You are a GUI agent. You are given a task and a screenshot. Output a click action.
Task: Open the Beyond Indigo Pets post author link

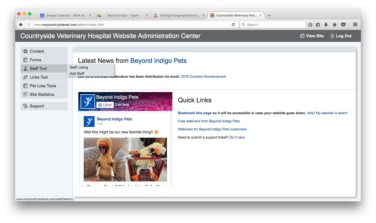[115, 119]
